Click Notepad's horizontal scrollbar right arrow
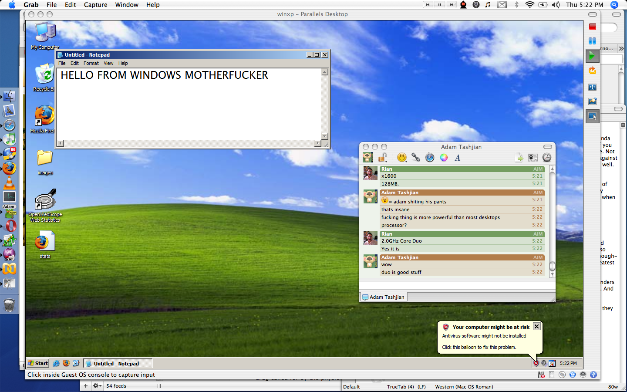Viewport: 627px width, 392px height. (318, 143)
